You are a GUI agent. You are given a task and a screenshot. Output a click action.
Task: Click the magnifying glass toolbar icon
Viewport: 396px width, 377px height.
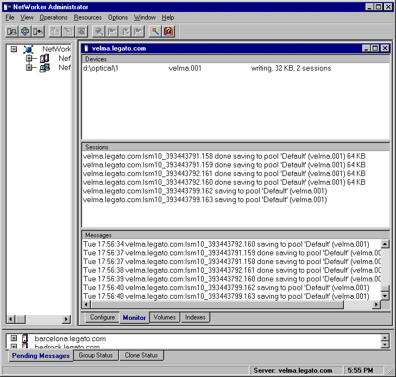[99, 32]
